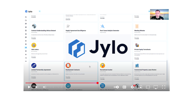Click the red video progress bar scrubber
This screenshot has height=108, width=193.
point(97,83)
